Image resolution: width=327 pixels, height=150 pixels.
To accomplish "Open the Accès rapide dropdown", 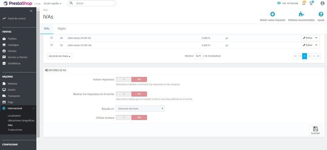I will pyautogui.click(x=52, y=4).
